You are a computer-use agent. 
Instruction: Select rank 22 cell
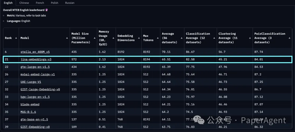click(11, 67)
